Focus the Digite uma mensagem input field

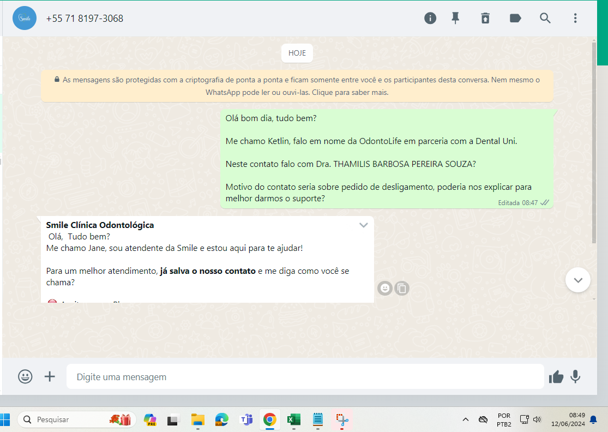[x=305, y=376]
